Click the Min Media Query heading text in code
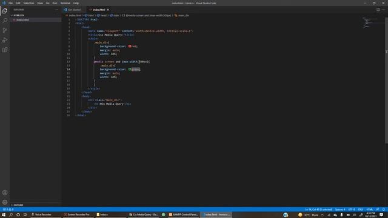The width and height of the screenshot is (388, 218). (x=112, y=104)
